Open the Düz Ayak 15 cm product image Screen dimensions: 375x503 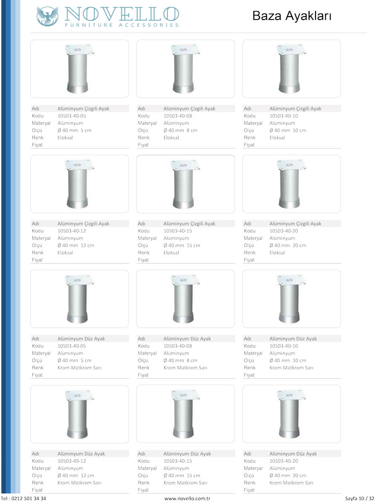[185, 414]
